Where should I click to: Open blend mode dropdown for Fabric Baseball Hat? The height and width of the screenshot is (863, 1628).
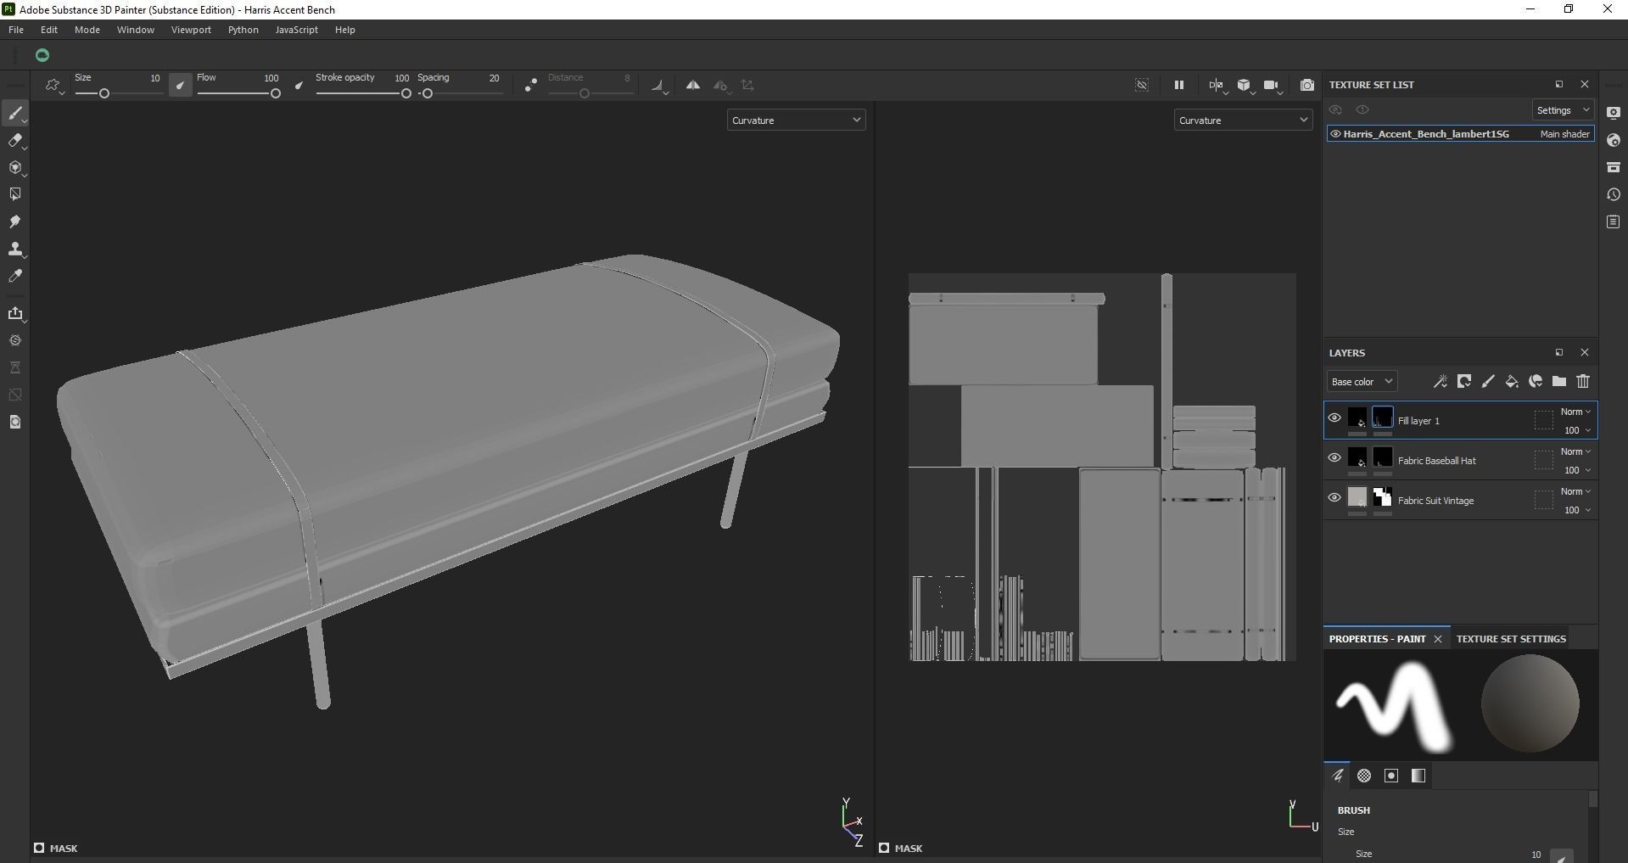point(1576,451)
